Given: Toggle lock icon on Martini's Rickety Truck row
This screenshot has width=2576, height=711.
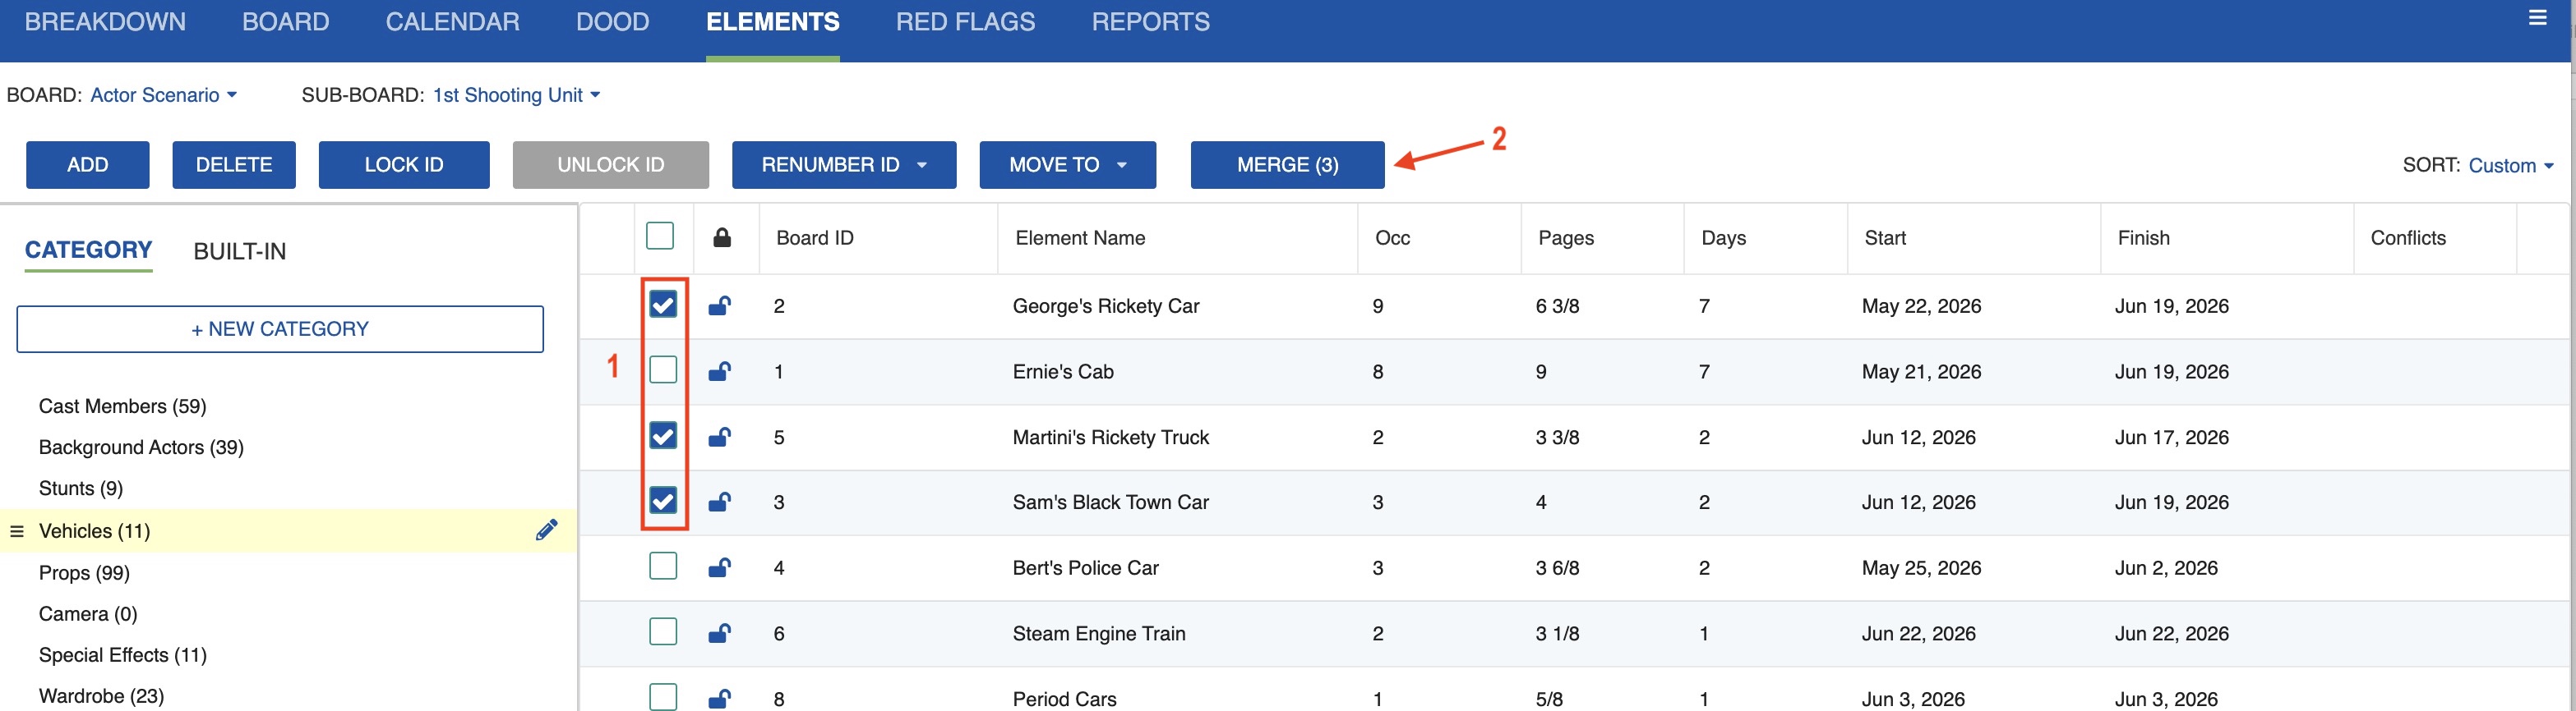Looking at the screenshot, I should coord(719,437).
